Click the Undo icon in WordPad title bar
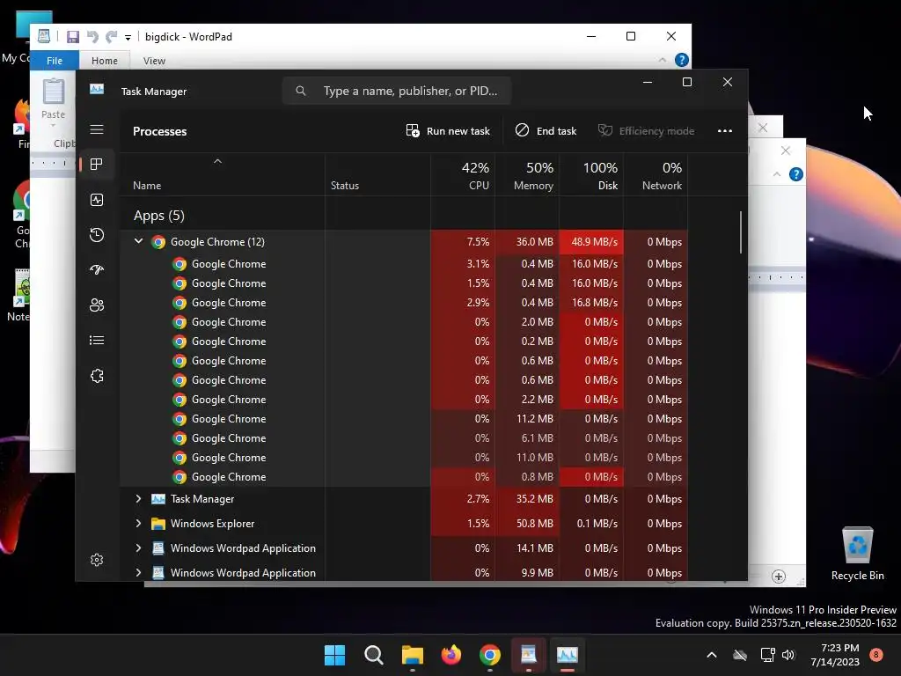Viewport: 901px width, 676px height. pyautogui.click(x=92, y=37)
